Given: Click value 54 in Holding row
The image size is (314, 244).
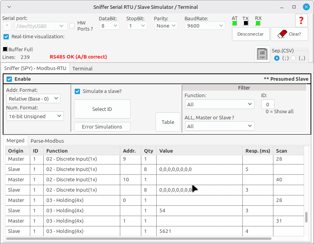Looking at the screenshot, I should (x=162, y=211).
